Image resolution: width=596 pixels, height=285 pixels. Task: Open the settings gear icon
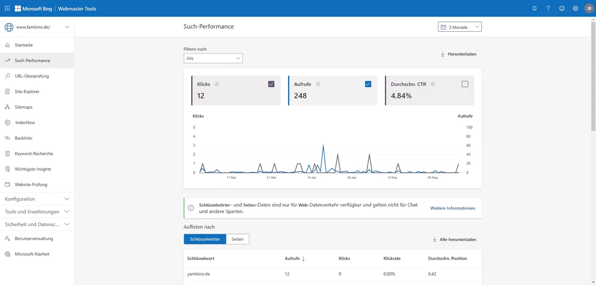click(576, 8)
